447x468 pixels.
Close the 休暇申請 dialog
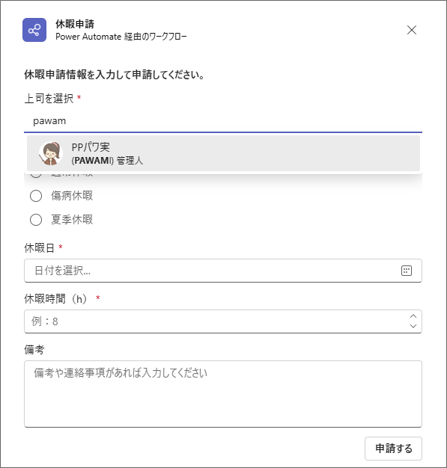[x=412, y=30]
